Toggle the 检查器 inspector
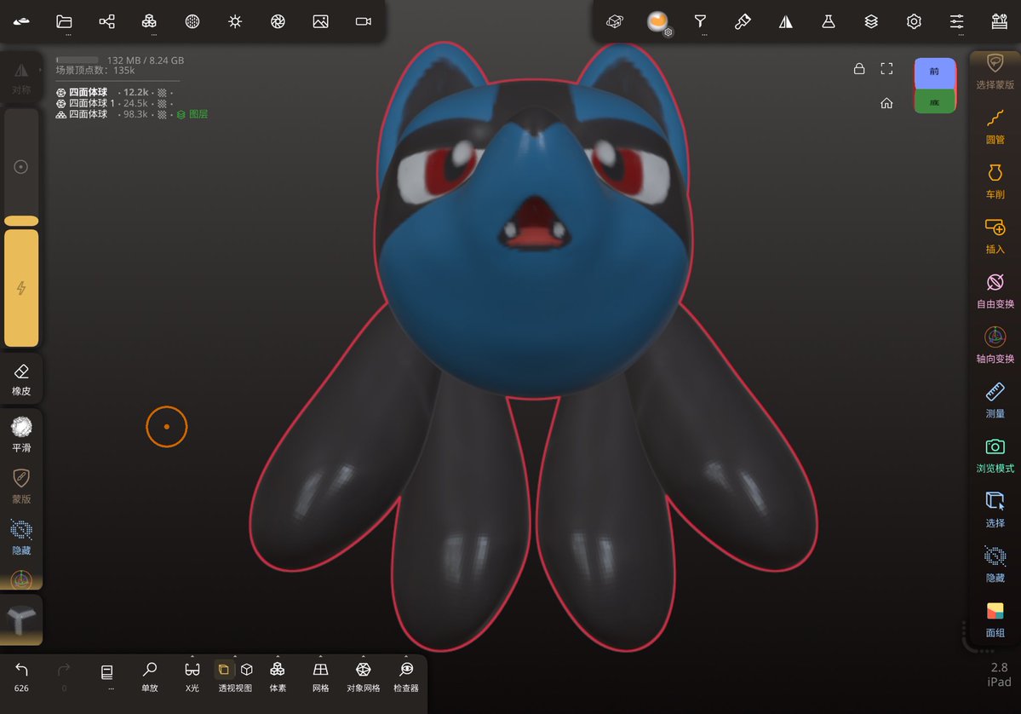1021x714 pixels. pyautogui.click(x=406, y=677)
